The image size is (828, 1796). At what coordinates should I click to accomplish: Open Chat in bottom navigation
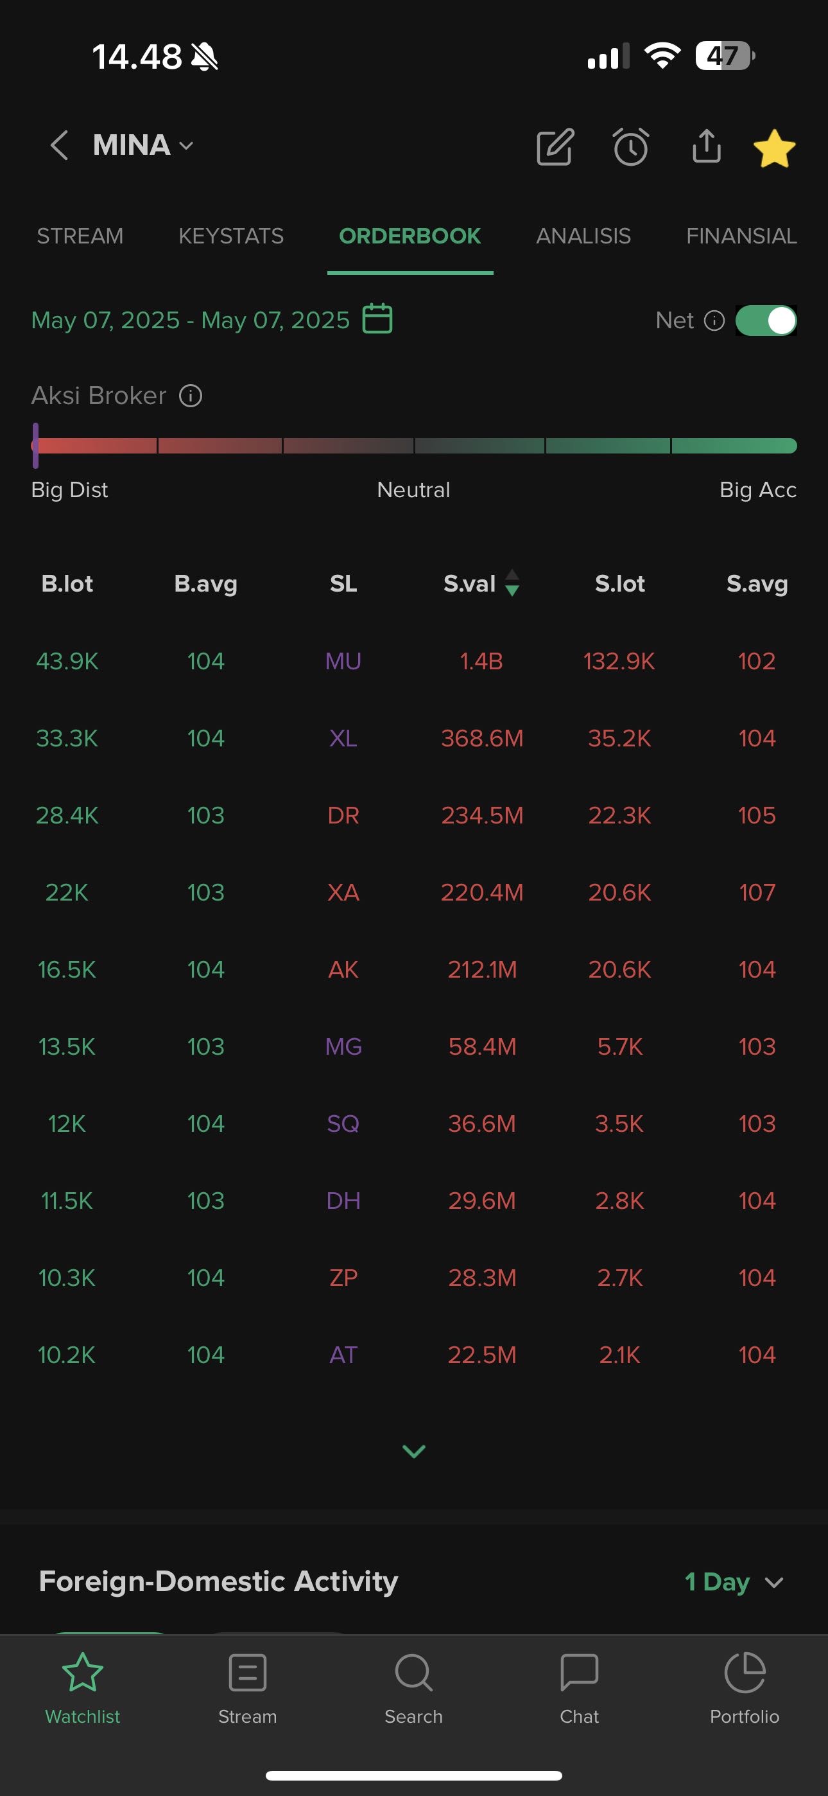click(579, 1687)
